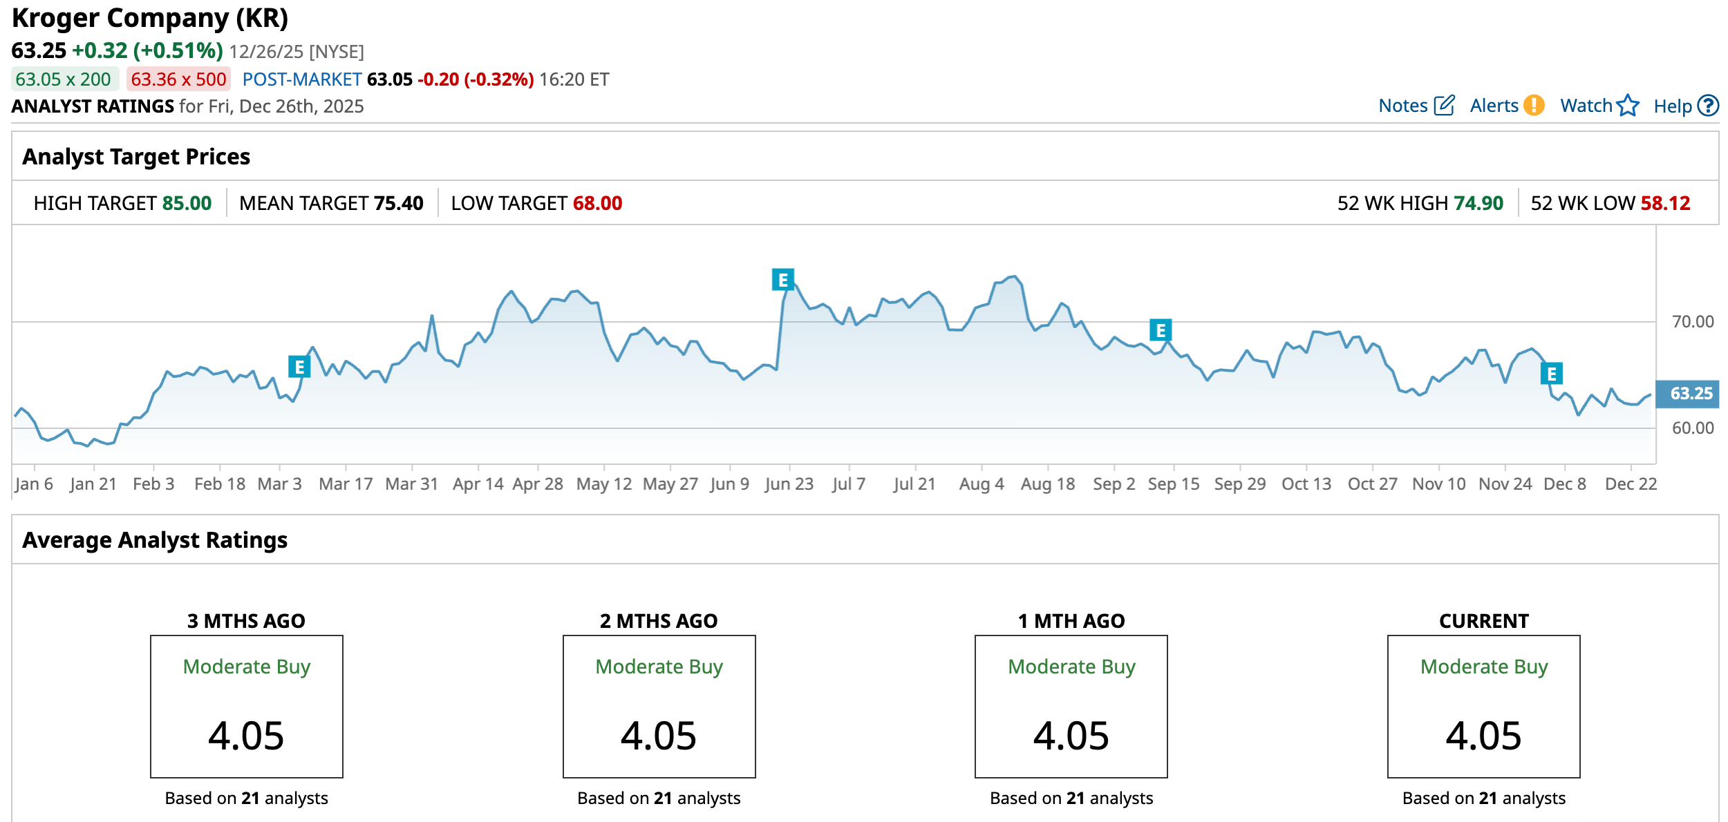Open the Alerts link
Viewport: 1728px width, 822px height.
[1494, 106]
